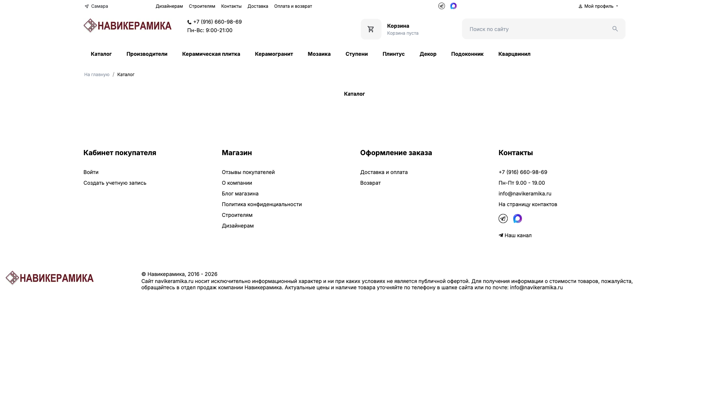Viewport: 709px width, 399px height.
Task: Open the Каталог menu item
Action: pyautogui.click(x=101, y=54)
